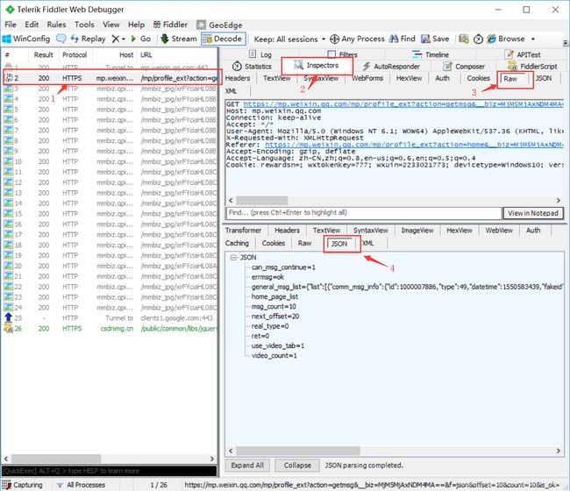Image resolution: width=570 pixels, height=491 pixels.
Task: Select the response Transformer tab
Action: click(243, 231)
